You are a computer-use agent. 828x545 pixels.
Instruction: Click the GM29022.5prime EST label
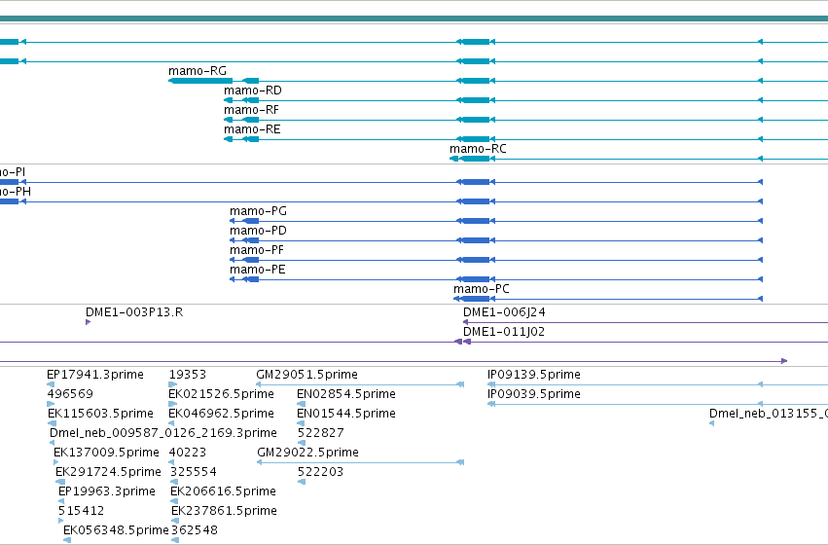(x=307, y=453)
